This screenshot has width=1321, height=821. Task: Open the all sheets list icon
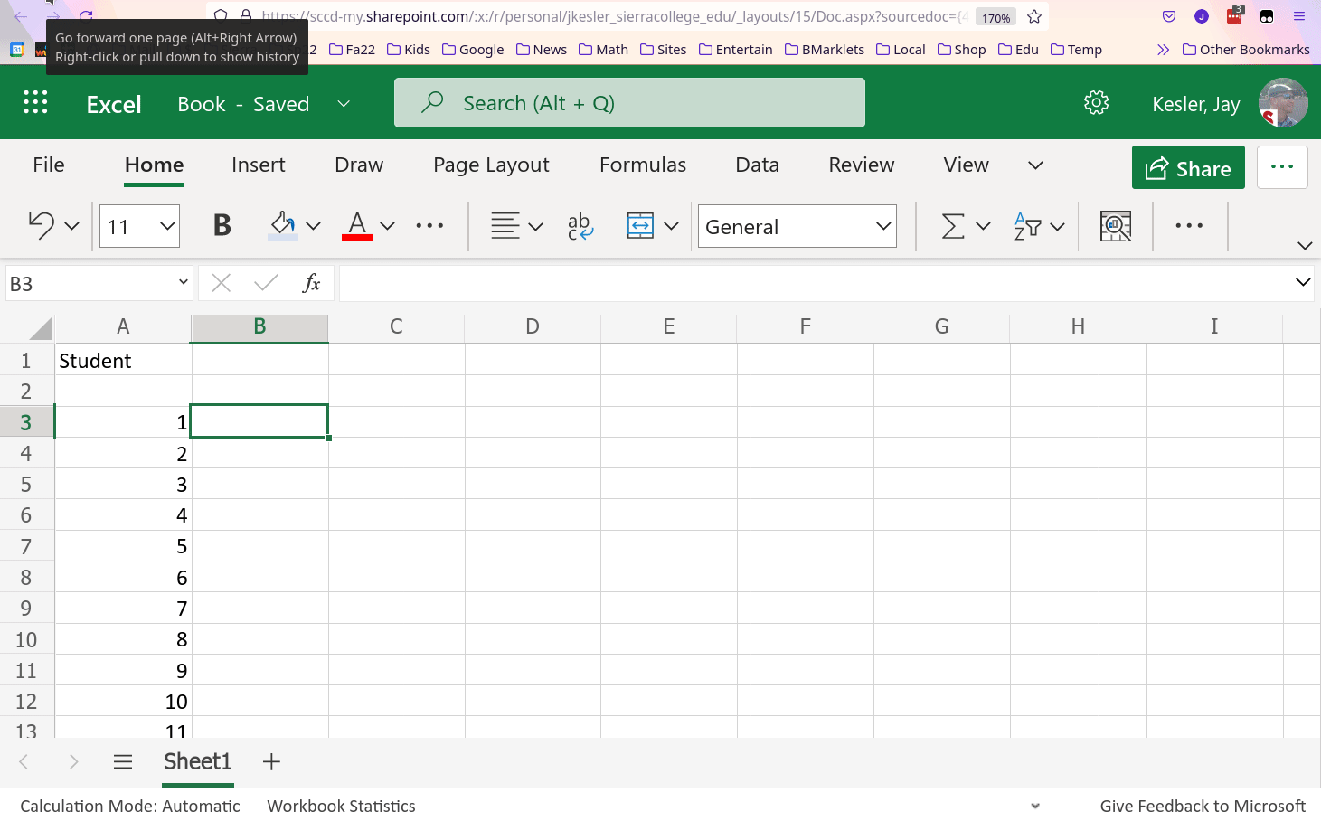[123, 762]
